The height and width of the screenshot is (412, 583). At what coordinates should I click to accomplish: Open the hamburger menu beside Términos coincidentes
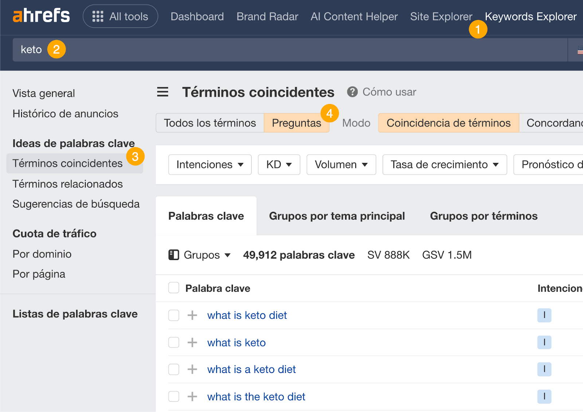point(163,92)
